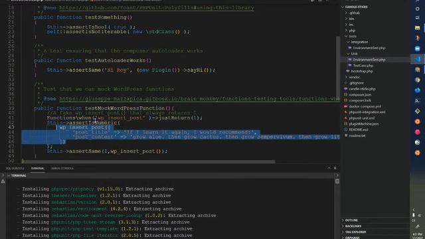Click the theseer/tokenizer package name in terminal
The image size is (425, 239).
[74, 196]
